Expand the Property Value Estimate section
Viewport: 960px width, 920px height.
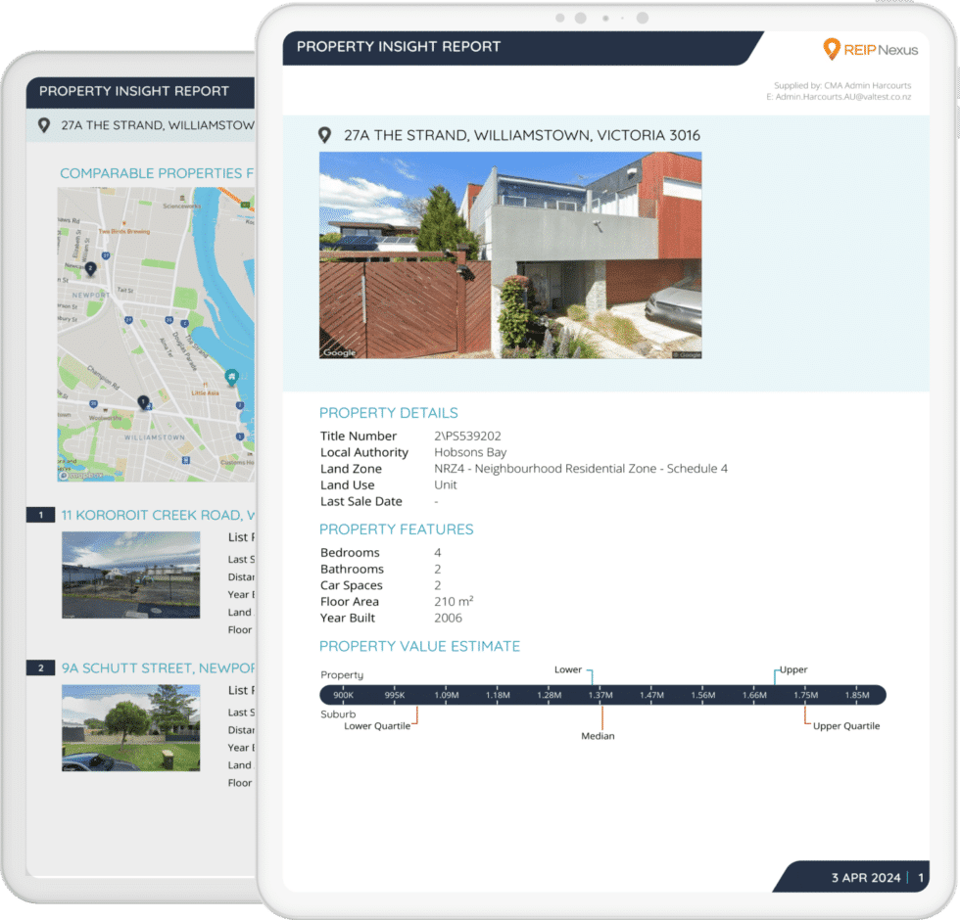coord(419,646)
